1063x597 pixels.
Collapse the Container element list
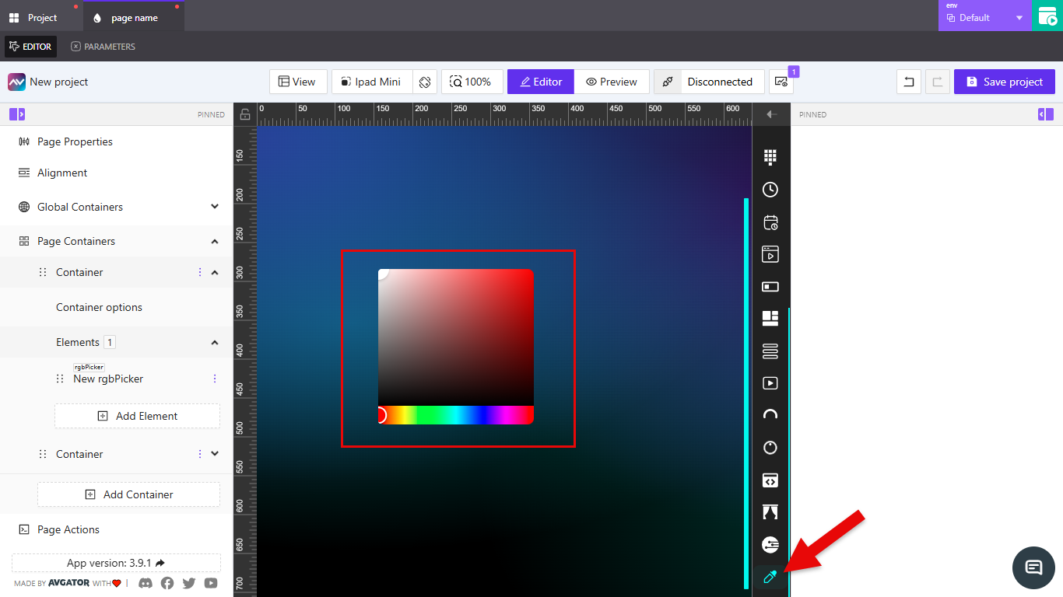click(213, 342)
